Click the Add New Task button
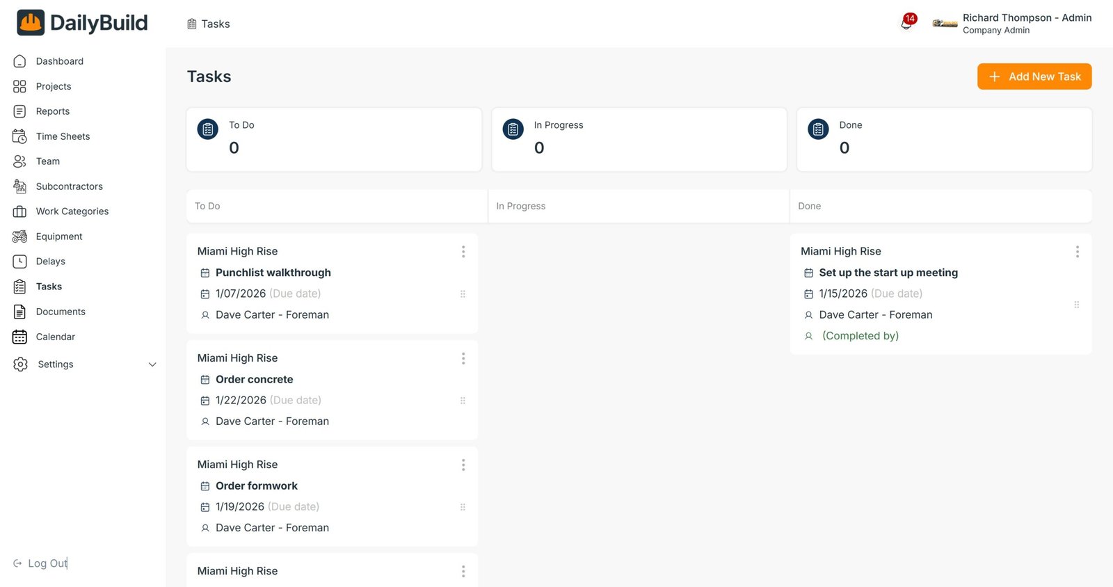1113x587 pixels. coord(1034,77)
